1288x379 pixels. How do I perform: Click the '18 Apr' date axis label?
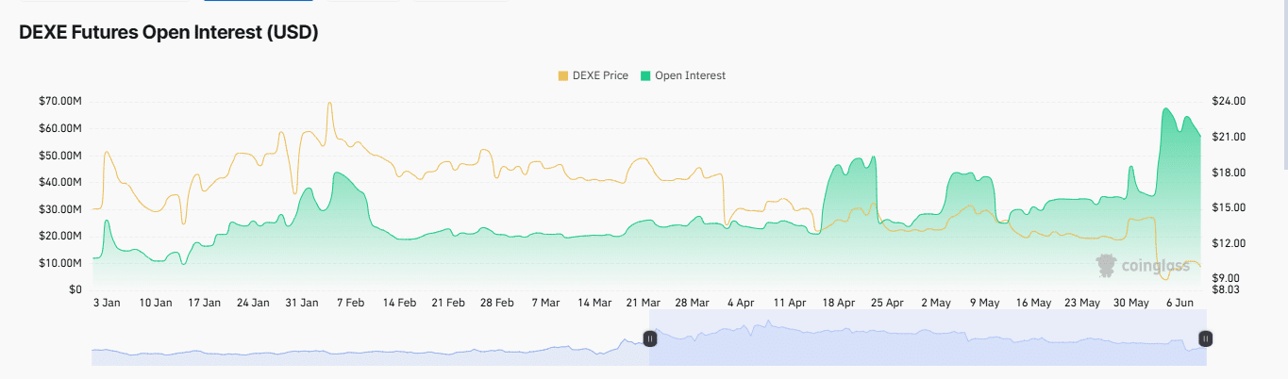(x=838, y=304)
